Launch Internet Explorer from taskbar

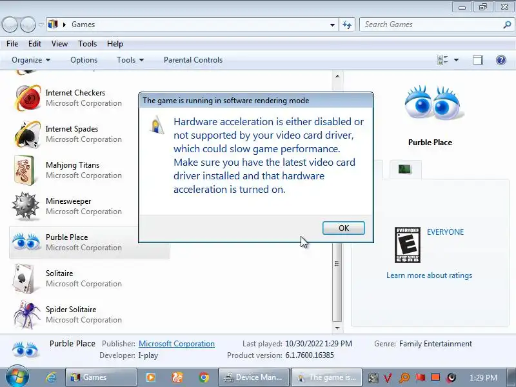[51, 377]
